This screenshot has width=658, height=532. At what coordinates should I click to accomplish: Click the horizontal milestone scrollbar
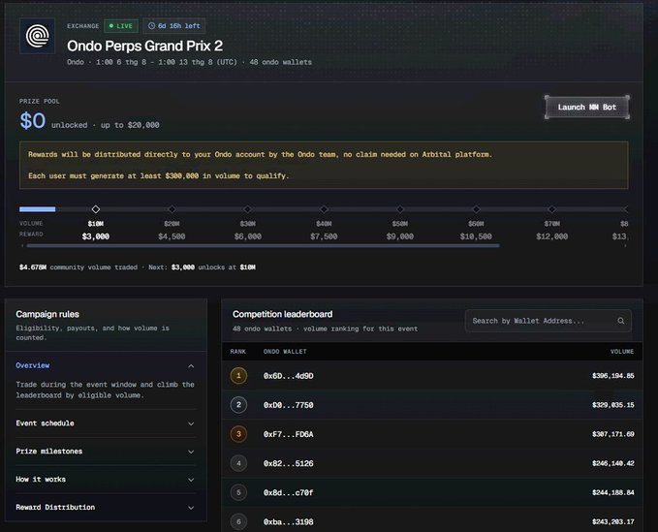[x=264, y=246]
